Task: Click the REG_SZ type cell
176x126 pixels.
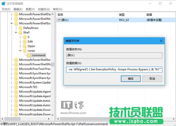Action: (124, 20)
